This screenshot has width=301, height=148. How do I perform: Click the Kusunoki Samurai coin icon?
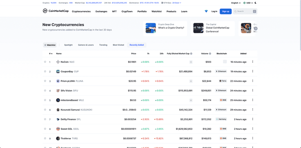58,110
